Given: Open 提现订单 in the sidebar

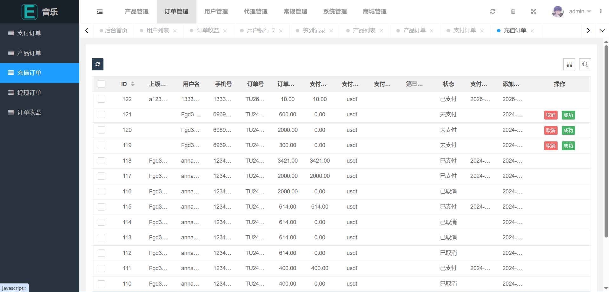Looking at the screenshot, I should (29, 93).
